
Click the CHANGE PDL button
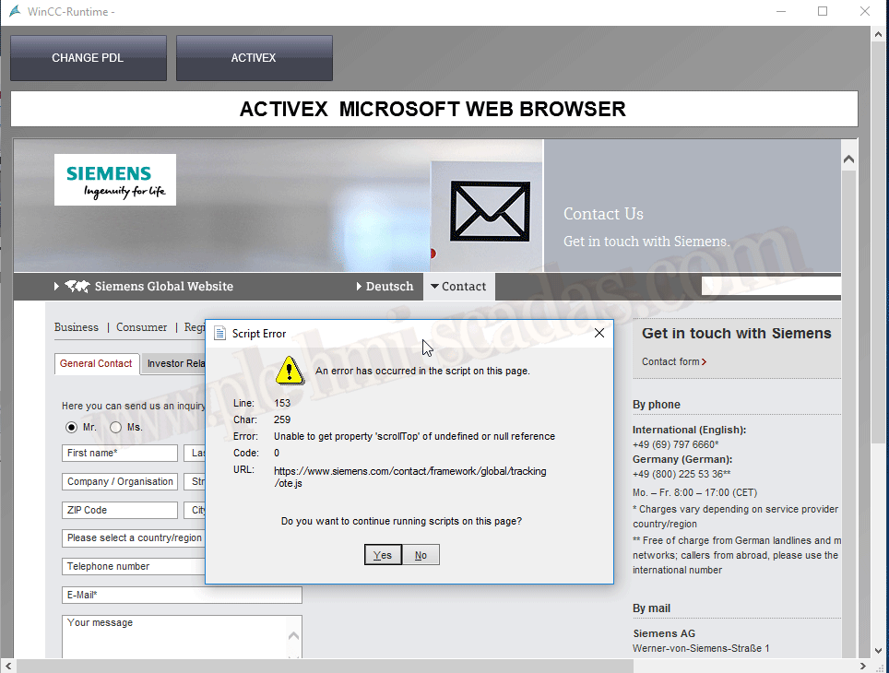tap(88, 58)
